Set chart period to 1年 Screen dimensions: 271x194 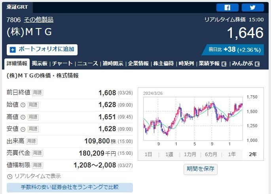[x=232, y=154]
